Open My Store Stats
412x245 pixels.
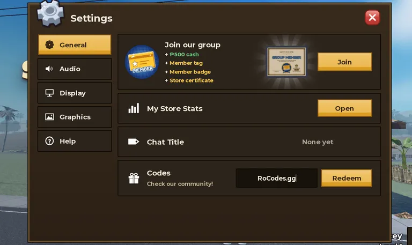click(x=345, y=108)
